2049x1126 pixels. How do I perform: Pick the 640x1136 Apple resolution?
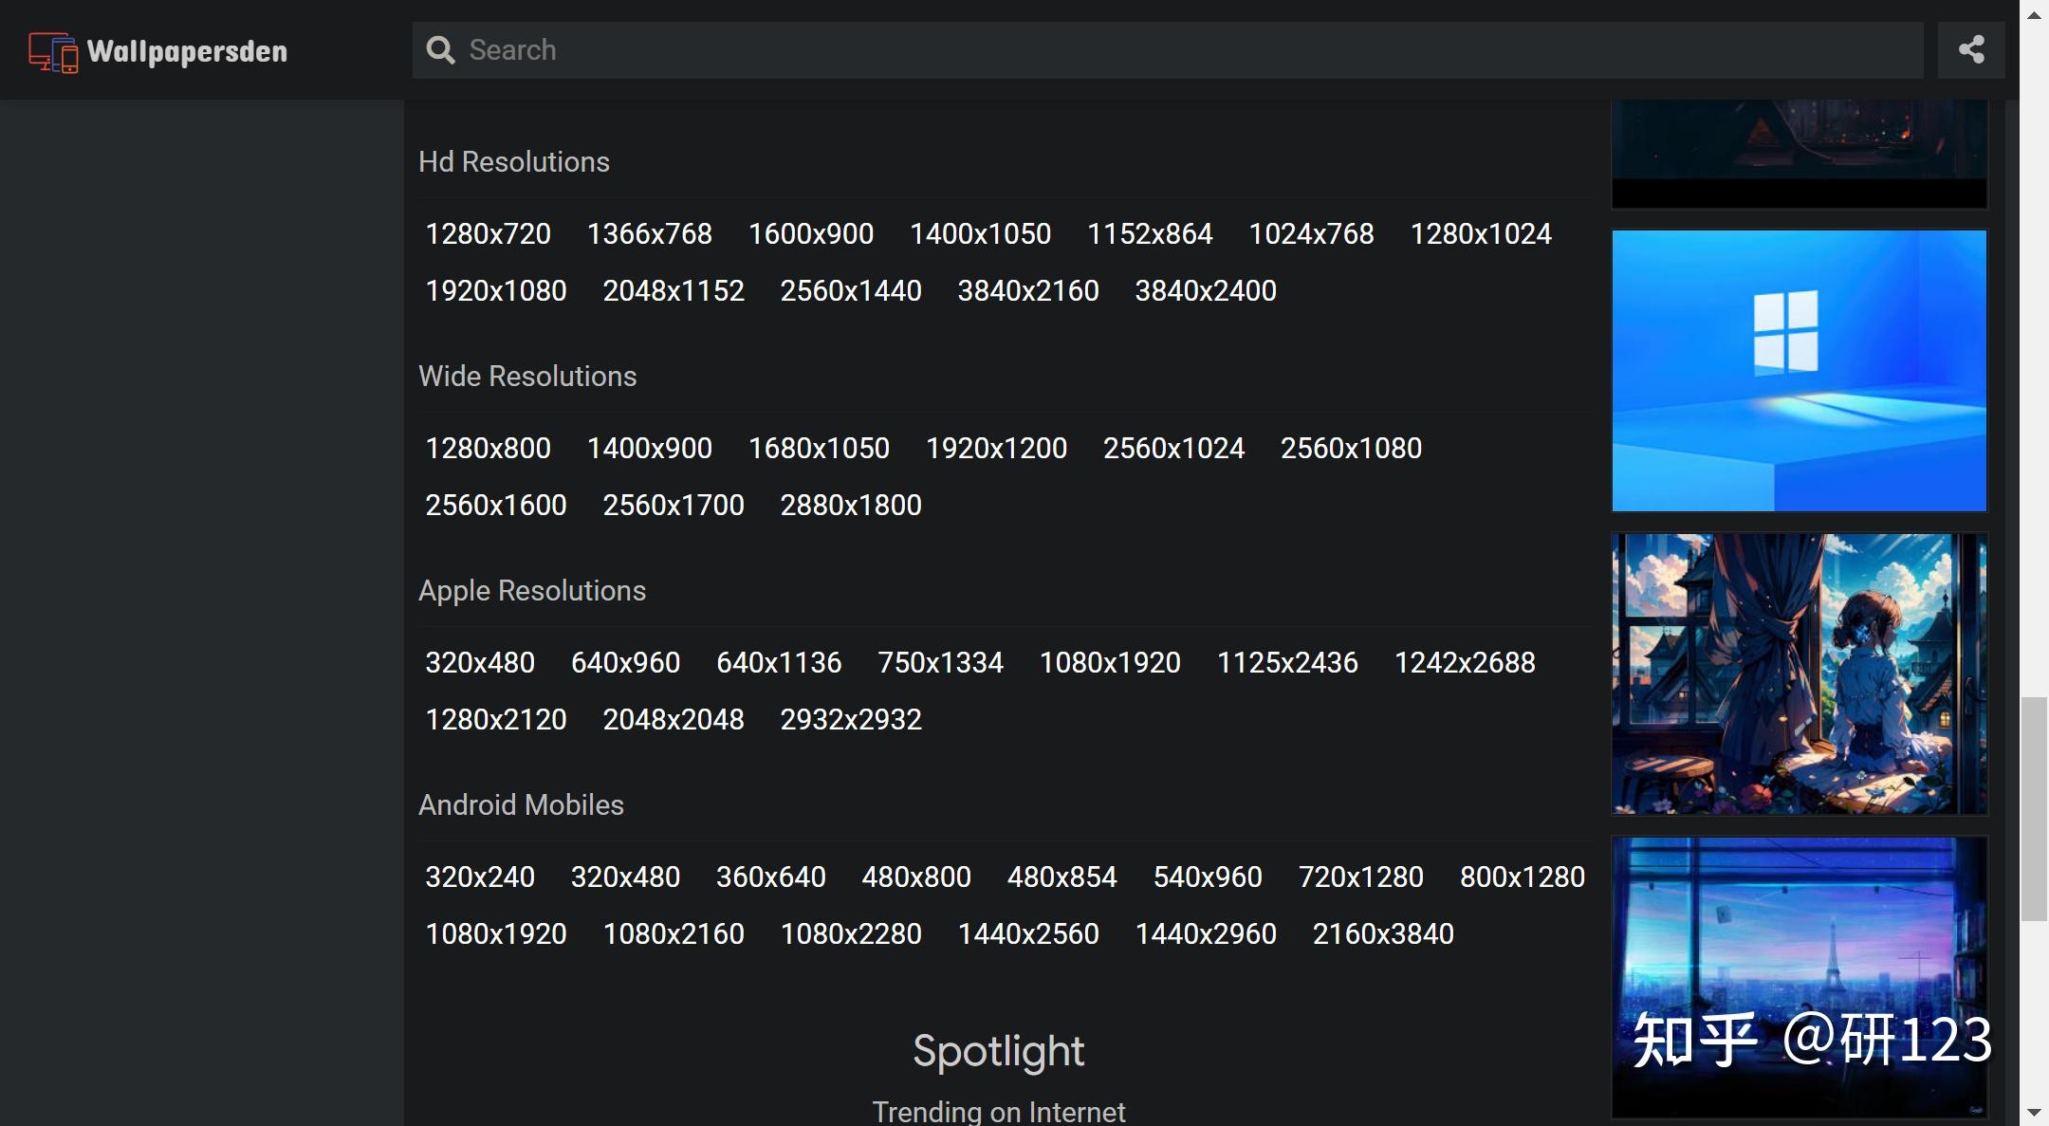pyautogui.click(x=779, y=663)
